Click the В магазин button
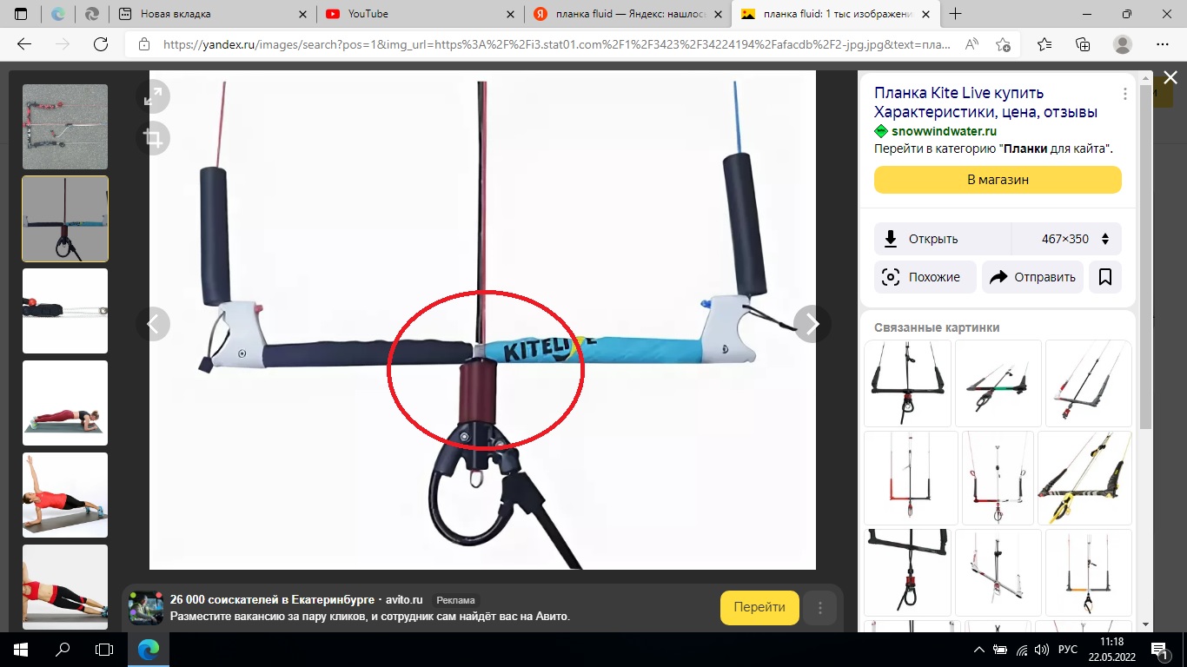Viewport: 1187px width, 667px height. click(998, 180)
